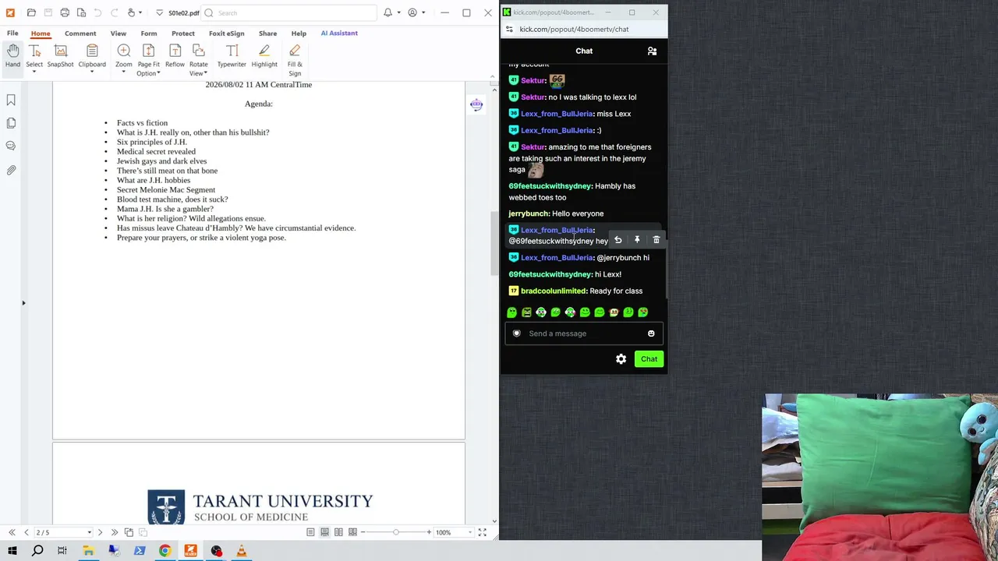This screenshot has height=561, width=998.
Task: Toggle Foxit fullscreen mode icon
Action: 482,532
